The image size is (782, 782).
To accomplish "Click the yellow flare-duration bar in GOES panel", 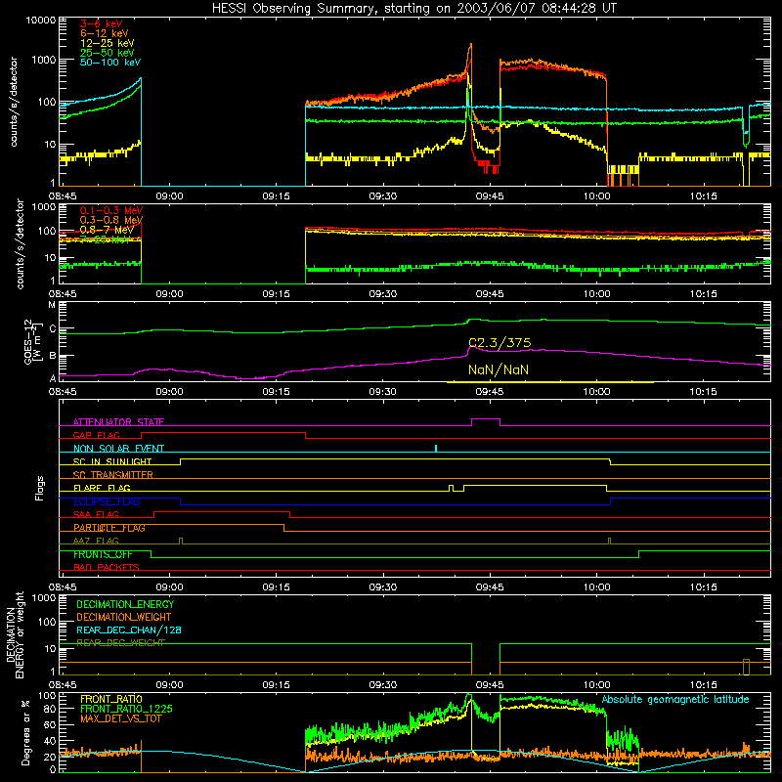I will click(550, 382).
